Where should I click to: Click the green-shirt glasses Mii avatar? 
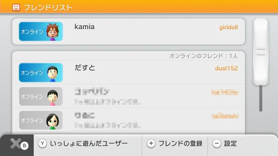coord(53,122)
